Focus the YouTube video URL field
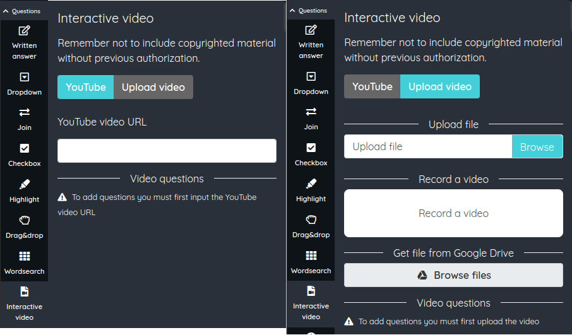The height and width of the screenshot is (335, 572). point(167,151)
